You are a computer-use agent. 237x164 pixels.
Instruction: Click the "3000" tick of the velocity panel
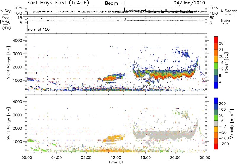[17, 115]
